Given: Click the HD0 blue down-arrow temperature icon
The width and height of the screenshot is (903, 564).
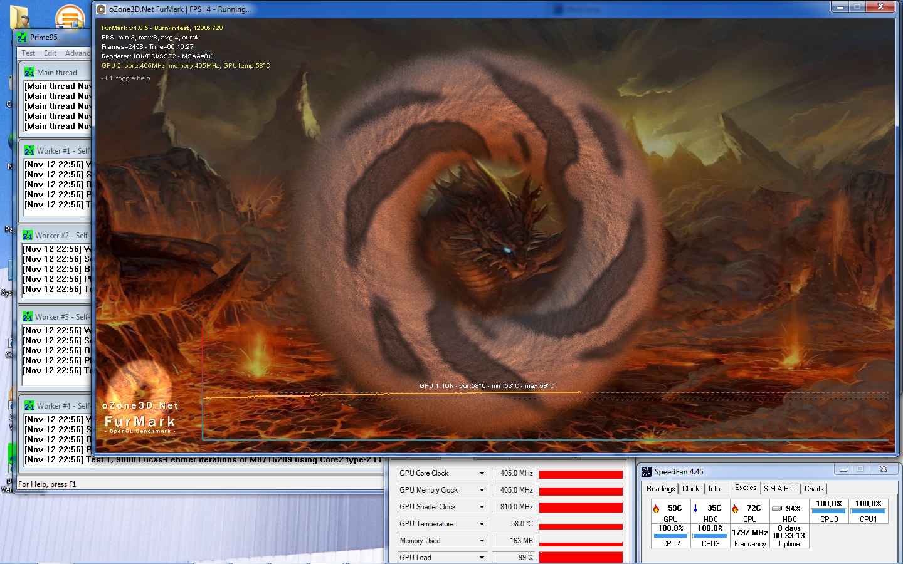Looking at the screenshot, I should point(695,509).
